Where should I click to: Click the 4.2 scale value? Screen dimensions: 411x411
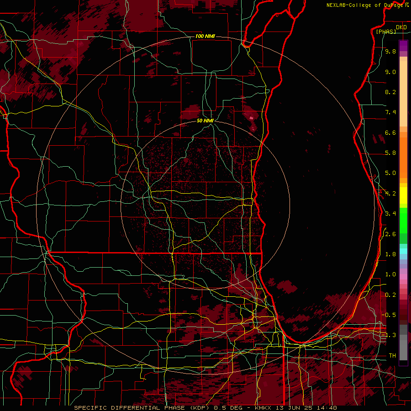point(390,194)
